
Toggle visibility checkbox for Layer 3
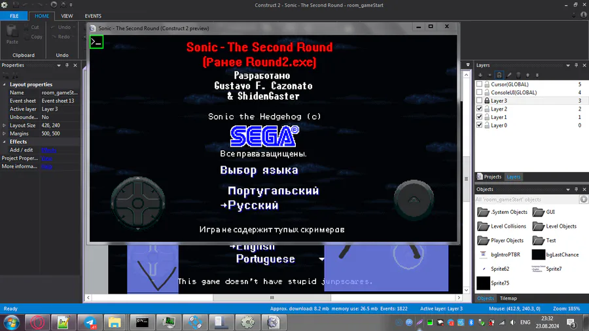click(x=479, y=101)
